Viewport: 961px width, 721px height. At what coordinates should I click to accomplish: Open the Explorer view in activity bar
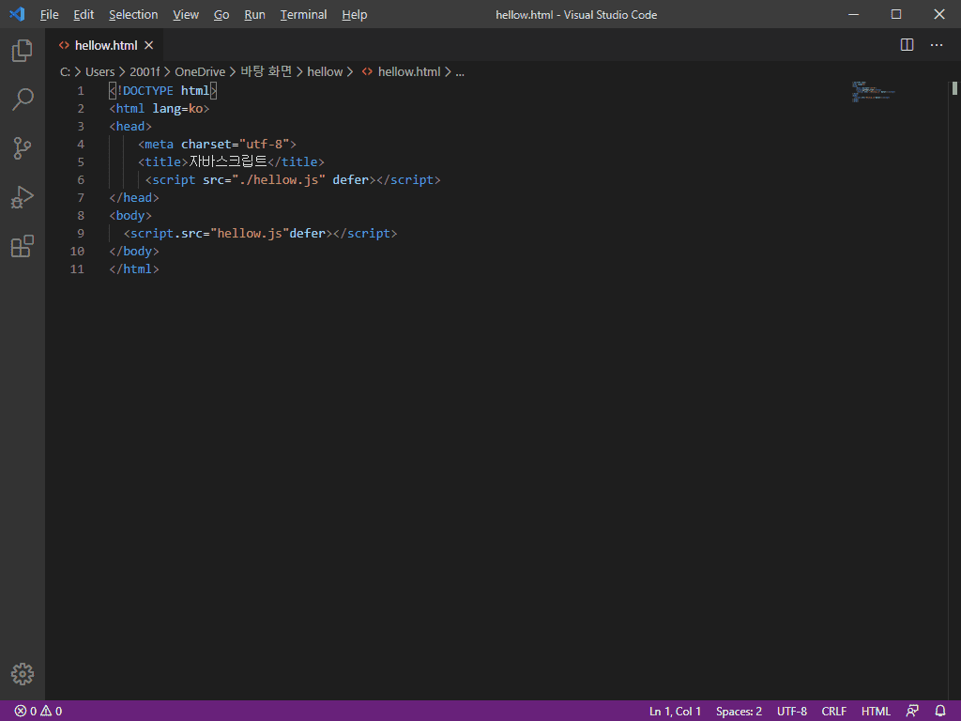[23, 51]
